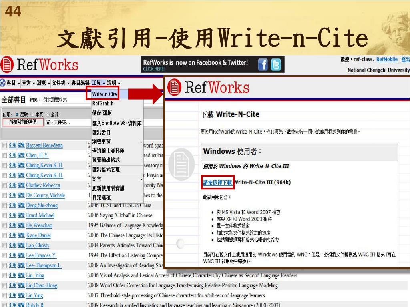Select the 全部 radio button
The width and height of the screenshot is (410, 307).
pos(48,114)
